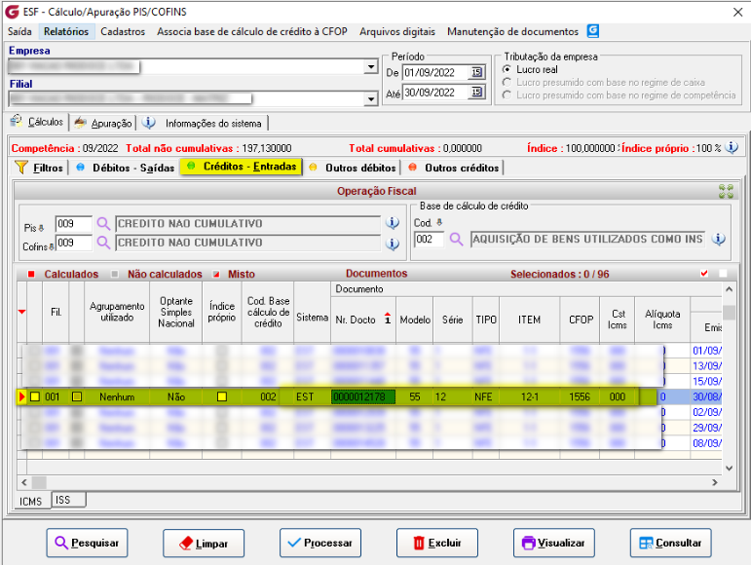Click the green expand icon in Operação Fiscal

pos(726,191)
